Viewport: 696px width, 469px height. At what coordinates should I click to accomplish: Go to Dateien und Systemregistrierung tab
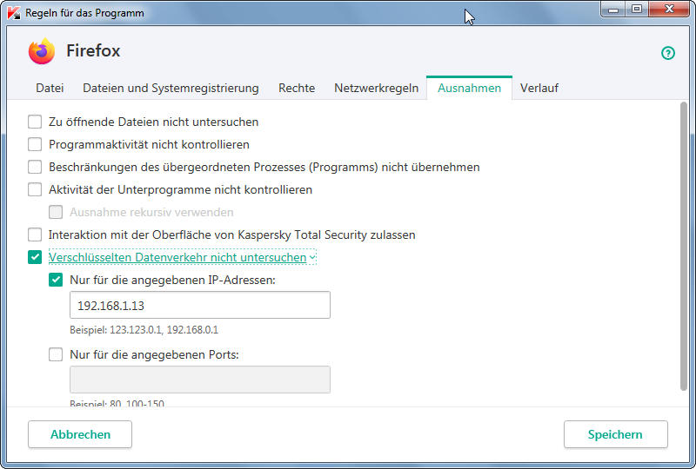click(x=171, y=88)
